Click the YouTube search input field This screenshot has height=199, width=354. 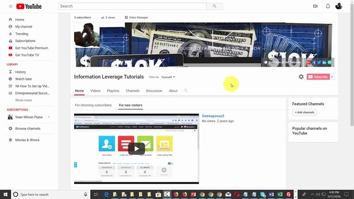coord(132,6)
